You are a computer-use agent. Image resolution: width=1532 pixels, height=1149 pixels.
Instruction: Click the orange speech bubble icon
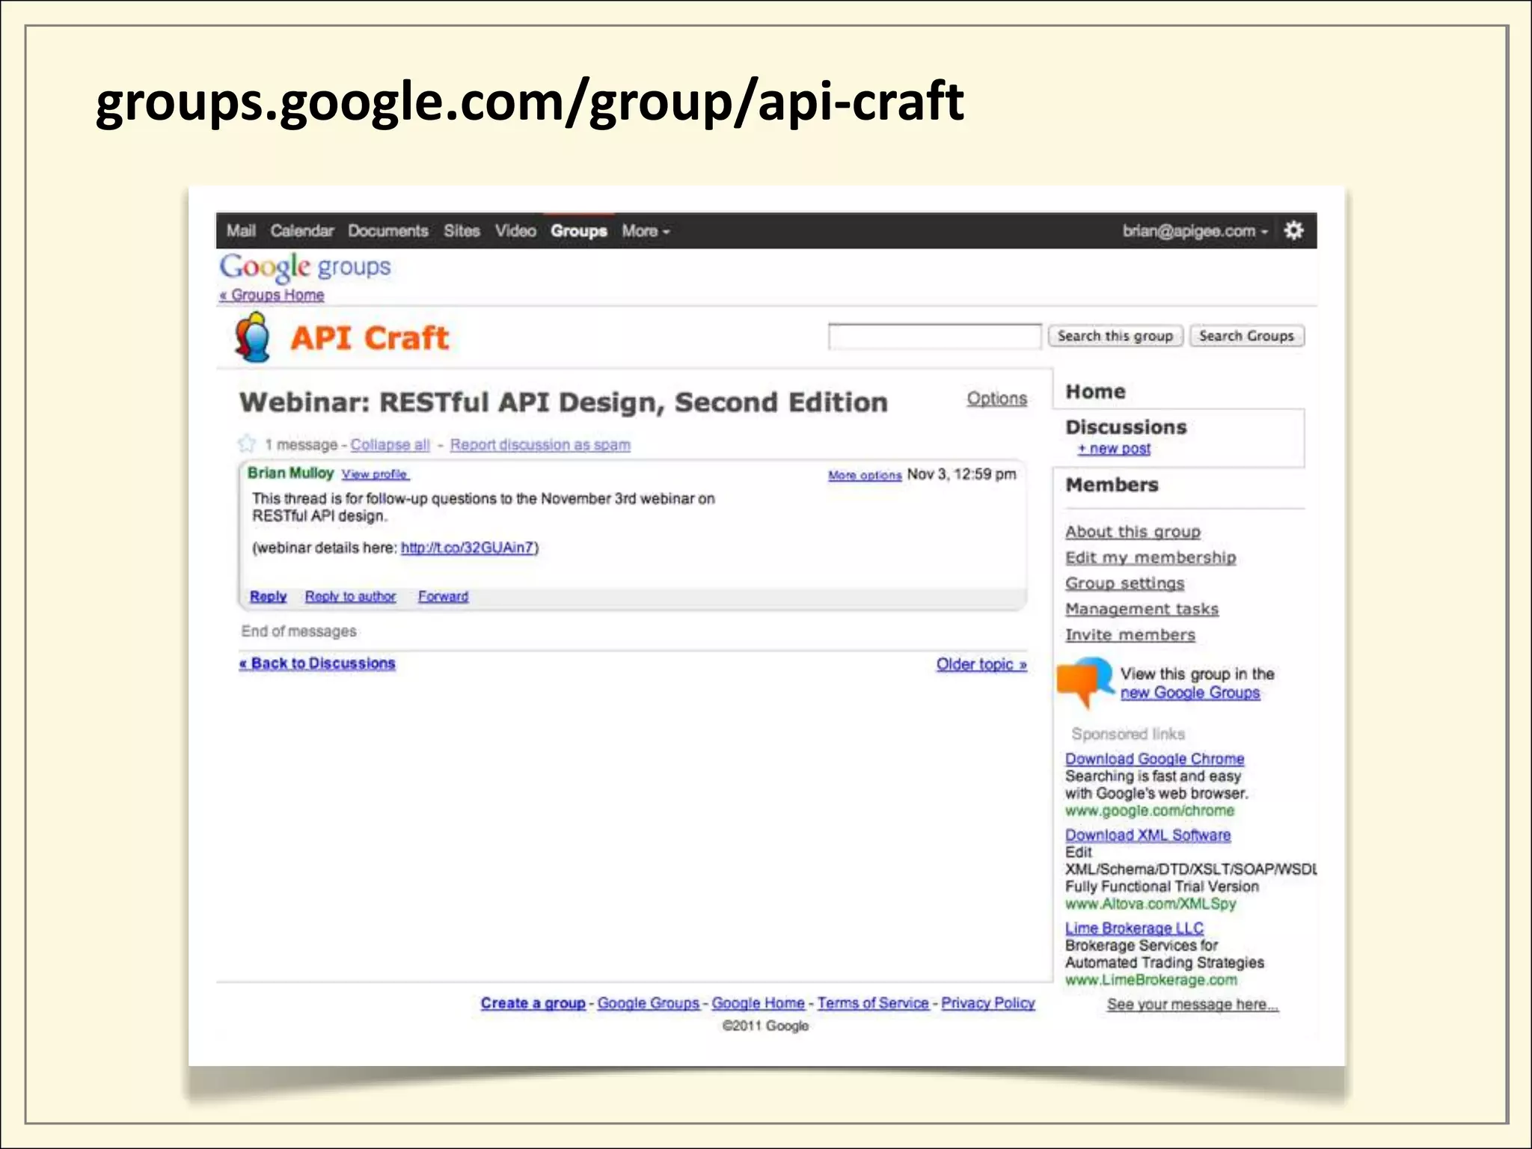(1086, 681)
